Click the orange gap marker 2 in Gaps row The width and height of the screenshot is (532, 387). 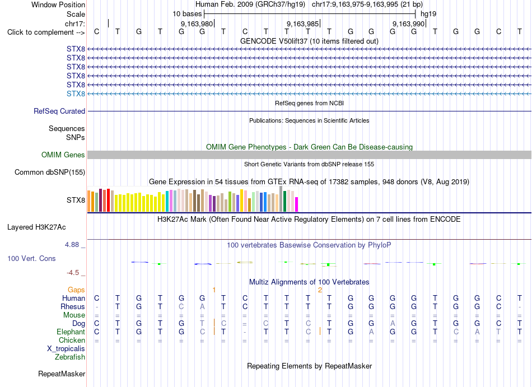pos(320,290)
